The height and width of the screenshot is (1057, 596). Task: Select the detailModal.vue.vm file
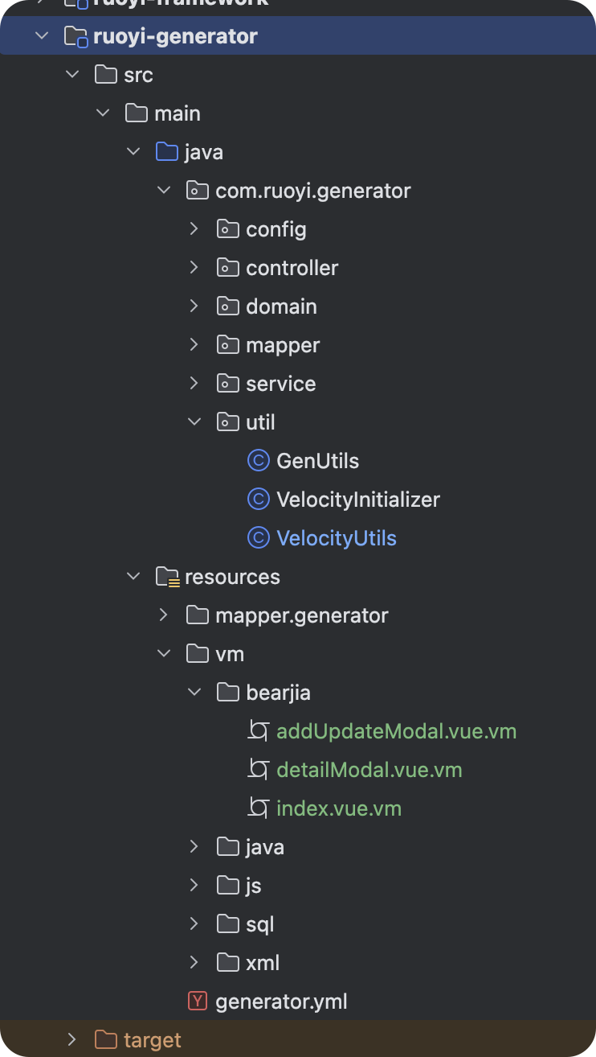coord(369,770)
